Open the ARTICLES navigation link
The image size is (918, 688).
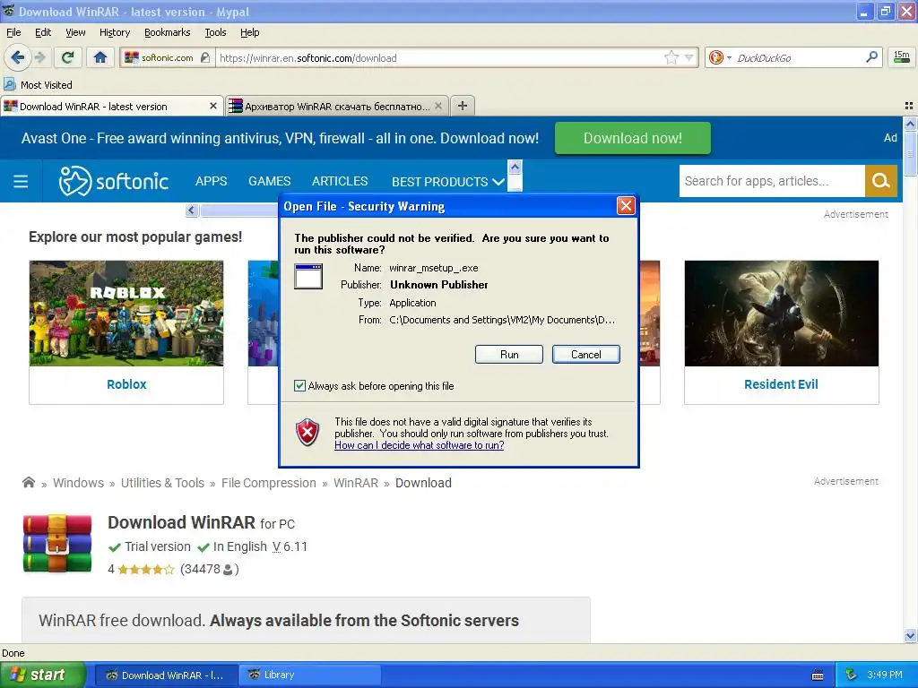point(340,181)
